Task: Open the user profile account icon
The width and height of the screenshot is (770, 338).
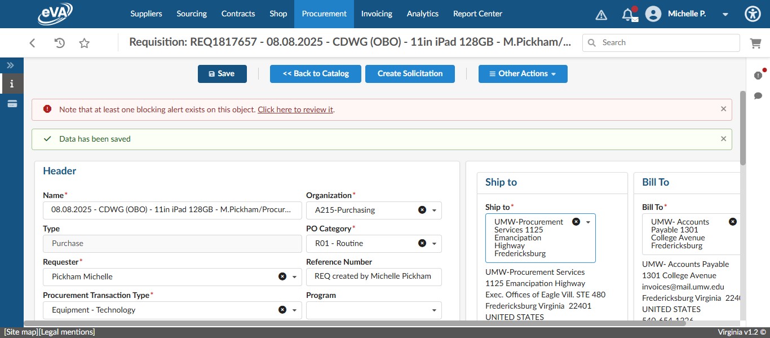Action: pyautogui.click(x=653, y=14)
